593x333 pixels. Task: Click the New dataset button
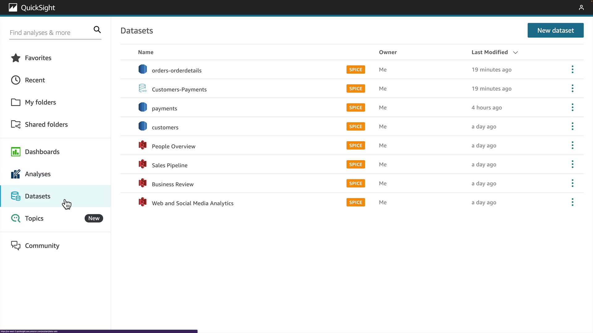click(555, 30)
